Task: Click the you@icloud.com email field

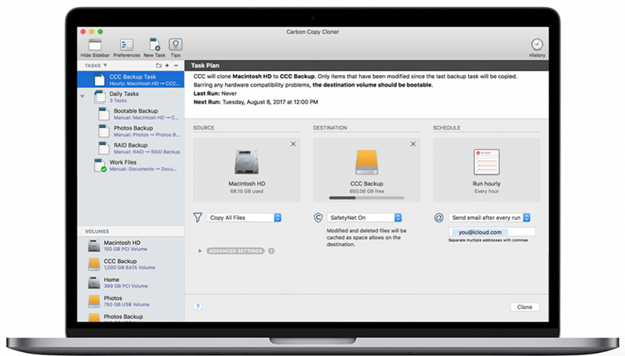Action: (x=492, y=232)
